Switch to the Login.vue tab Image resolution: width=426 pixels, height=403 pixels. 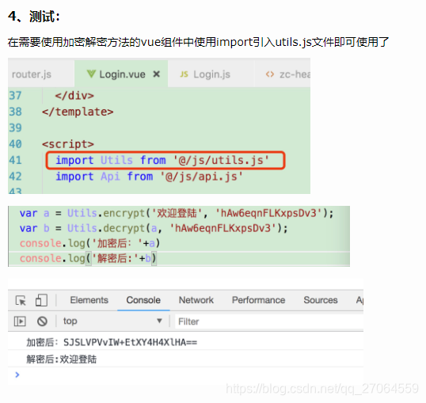click(121, 74)
